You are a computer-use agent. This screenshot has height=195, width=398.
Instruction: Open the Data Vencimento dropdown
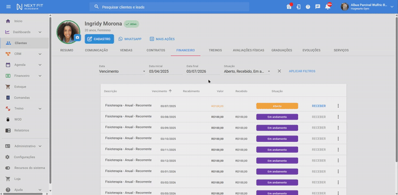(x=122, y=71)
